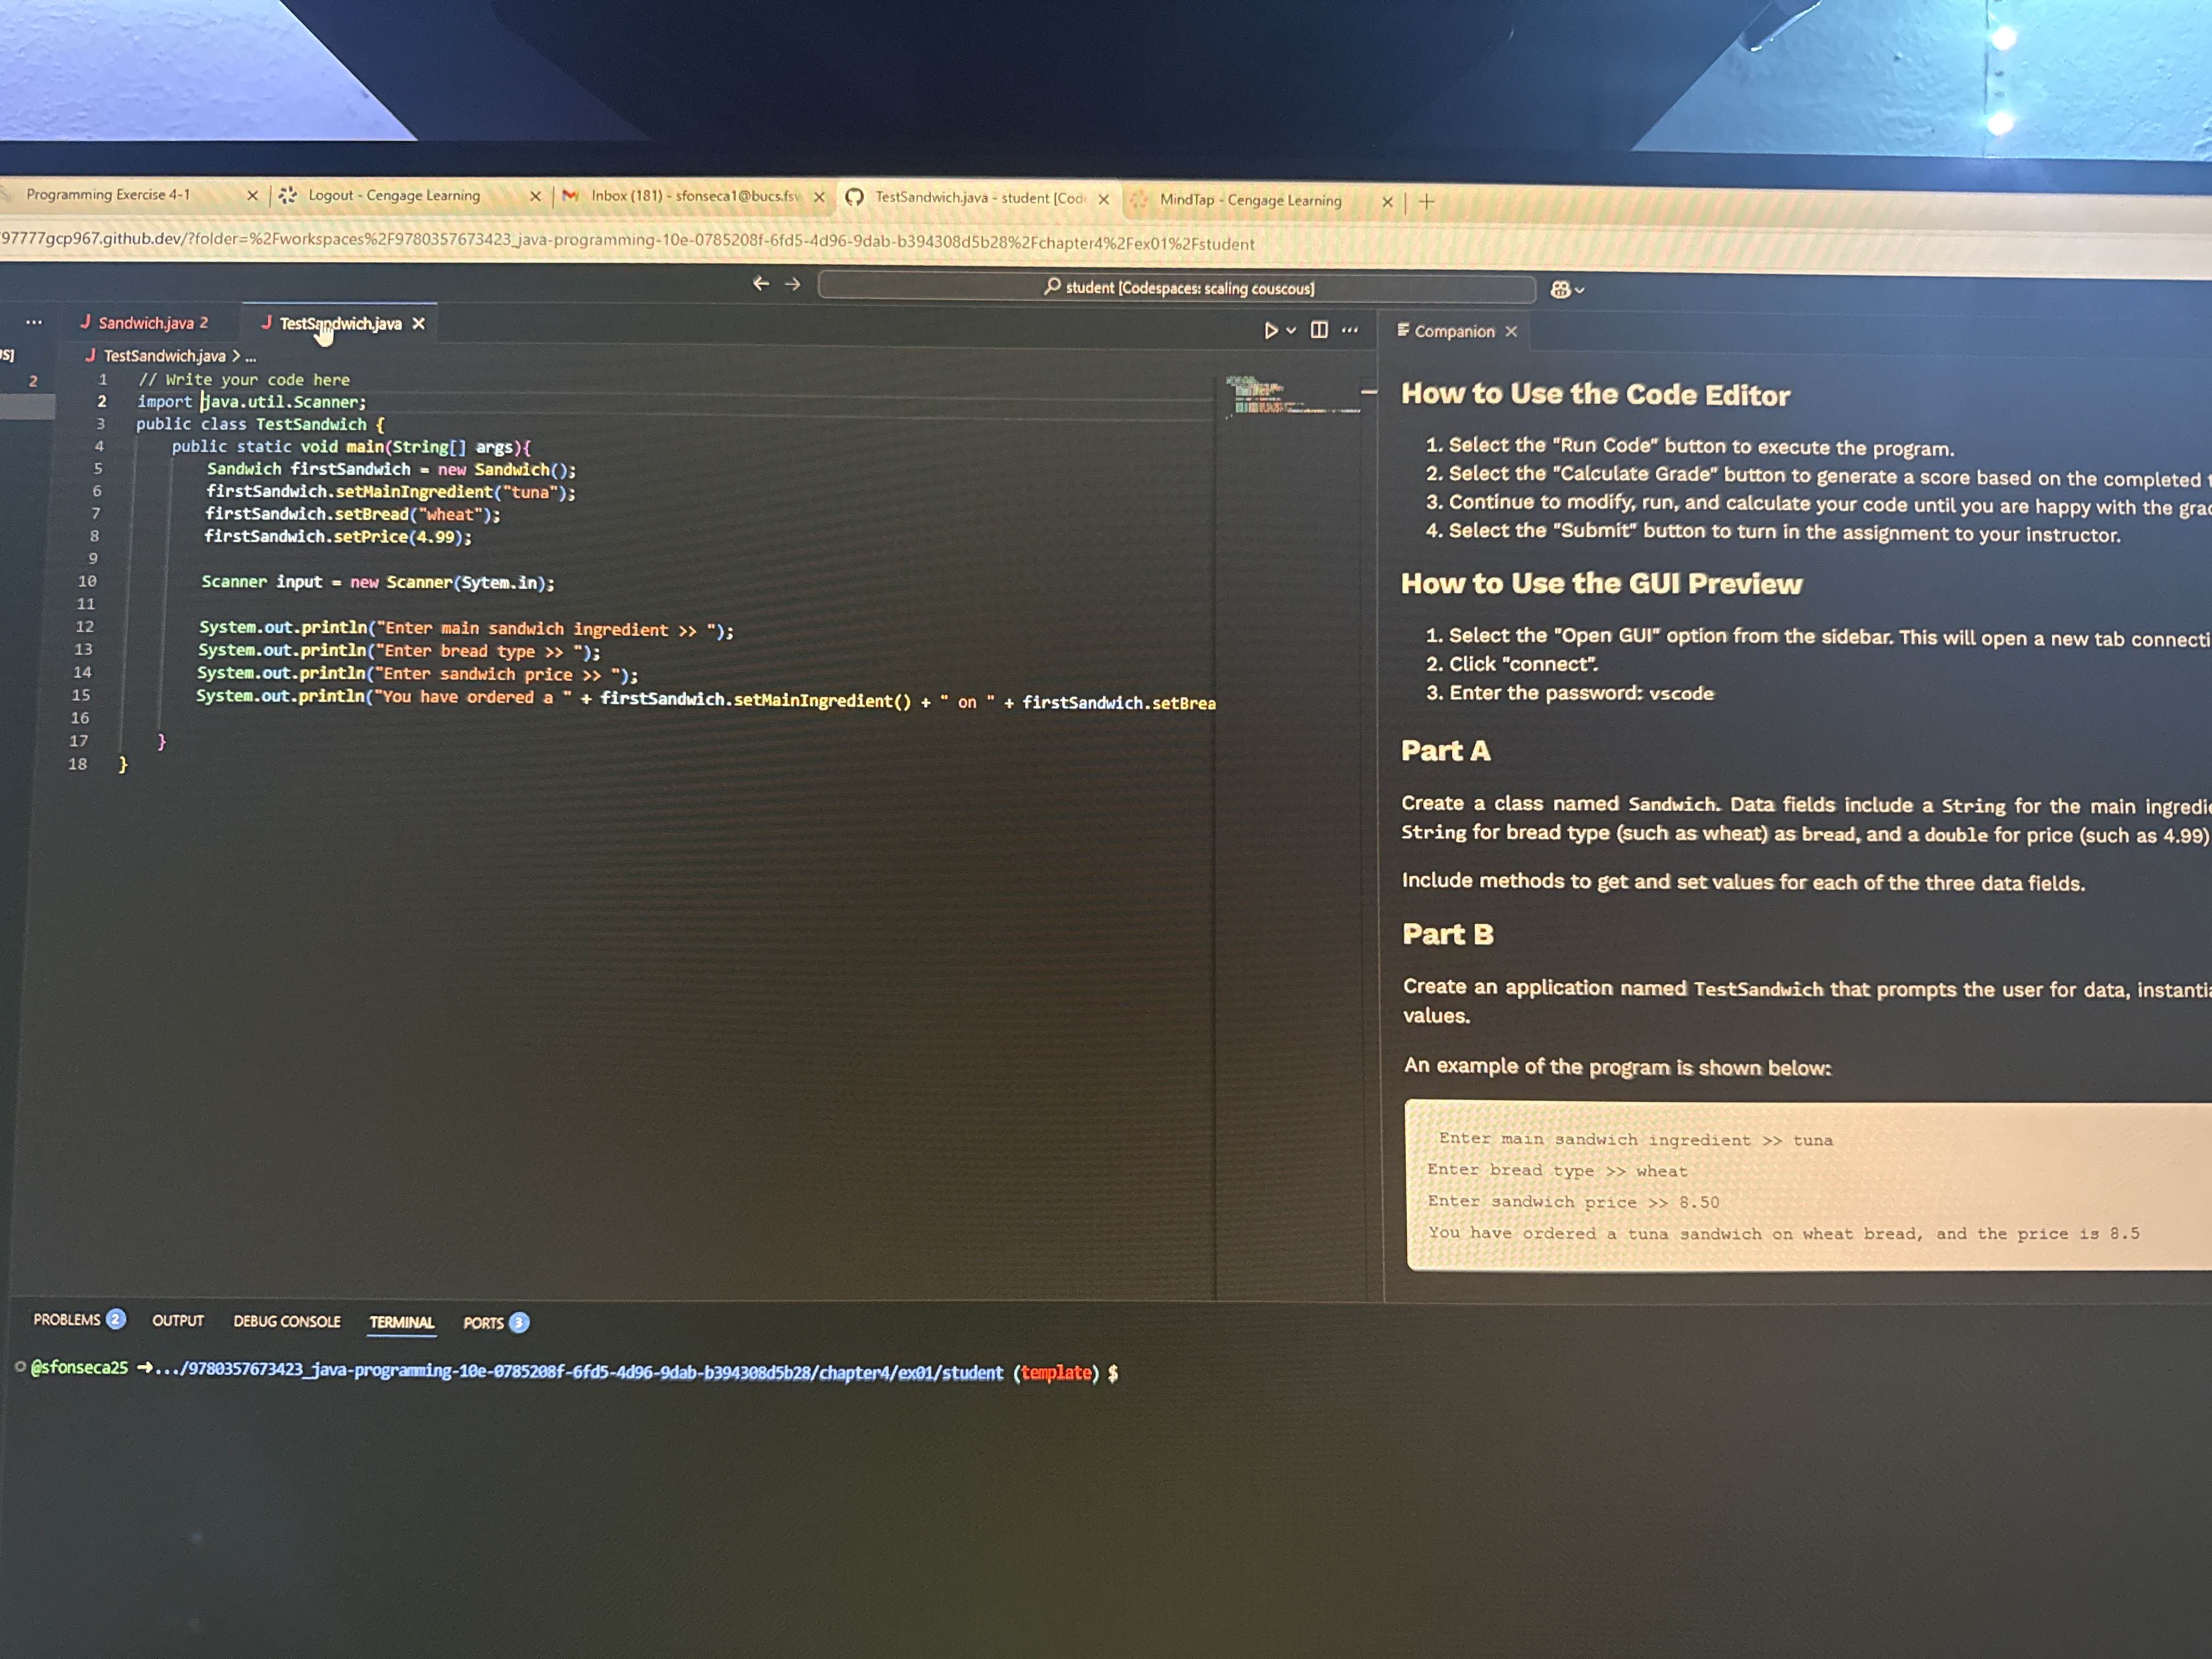Switch to the OUTPUT panel
This screenshot has width=2212, height=1659.
coord(178,1321)
